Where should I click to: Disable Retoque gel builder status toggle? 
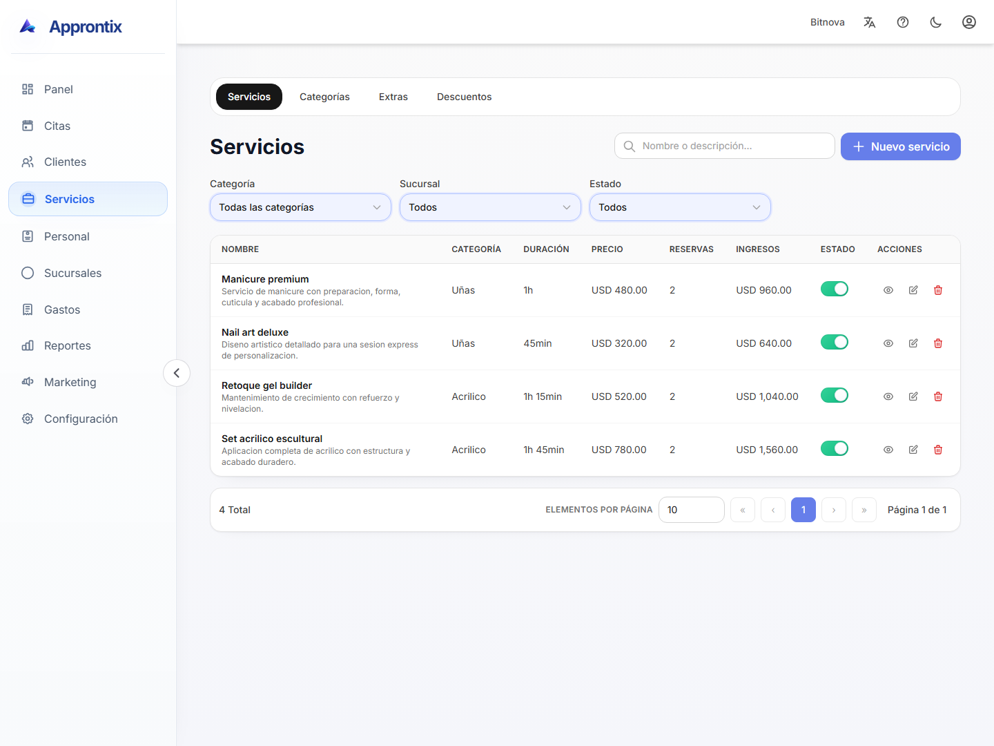tap(835, 395)
